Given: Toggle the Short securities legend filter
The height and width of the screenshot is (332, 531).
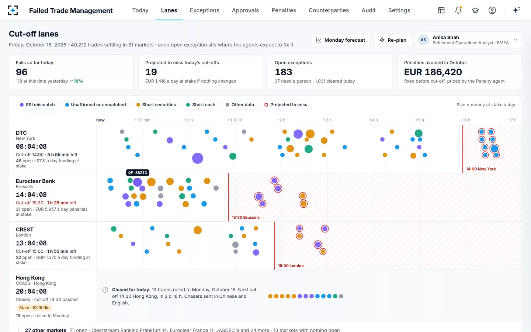Looking at the screenshot, I should pyautogui.click(x=156, y=105).
